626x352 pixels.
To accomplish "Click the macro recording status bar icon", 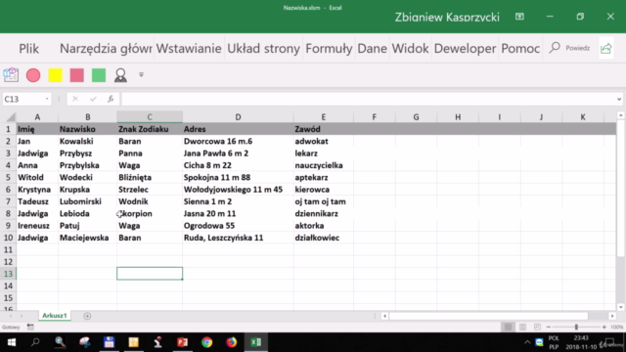I will [30, 327].
